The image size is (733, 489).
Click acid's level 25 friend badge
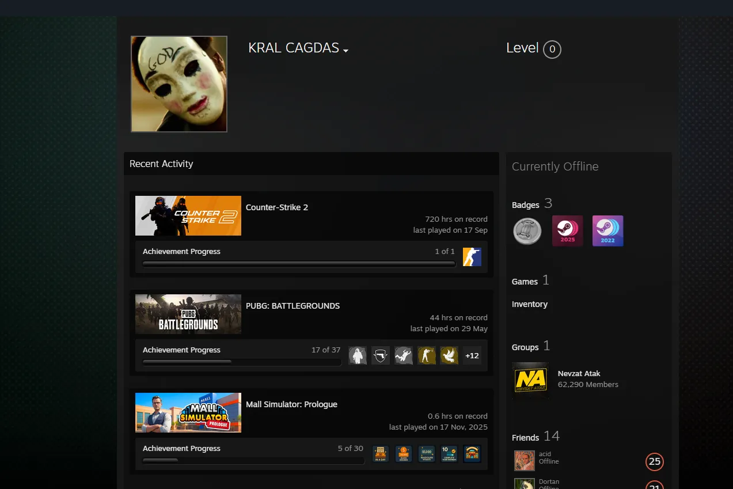655,461
